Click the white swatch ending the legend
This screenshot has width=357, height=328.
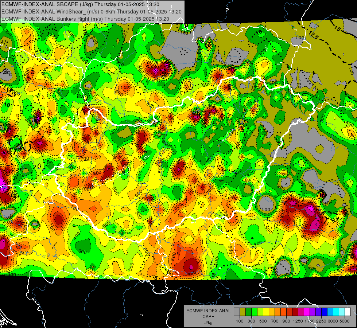(348, 312)
